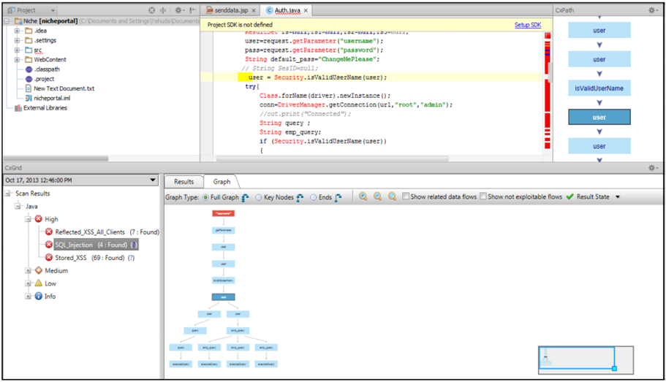Click the zoom out magnifier icon
This screenshot has width=666, height=382.
pyautogui.click(x=378, y=197)
